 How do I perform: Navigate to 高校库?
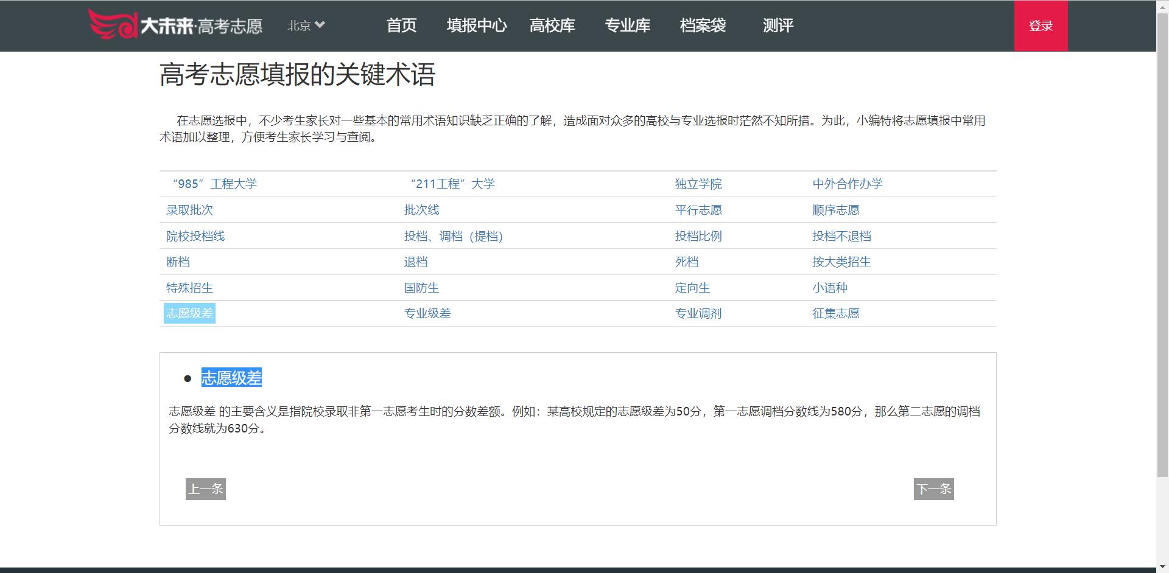(x=552, y=26)
